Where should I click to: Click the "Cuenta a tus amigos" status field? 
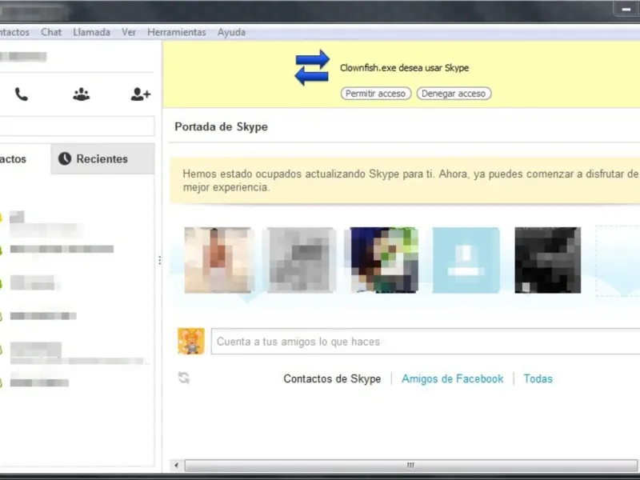click(426, 342)
